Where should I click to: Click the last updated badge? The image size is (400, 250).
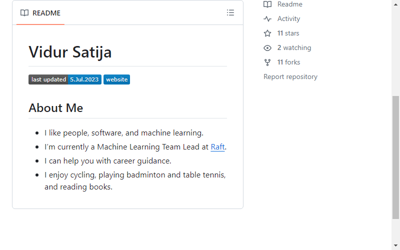click(x=65, y=79)
